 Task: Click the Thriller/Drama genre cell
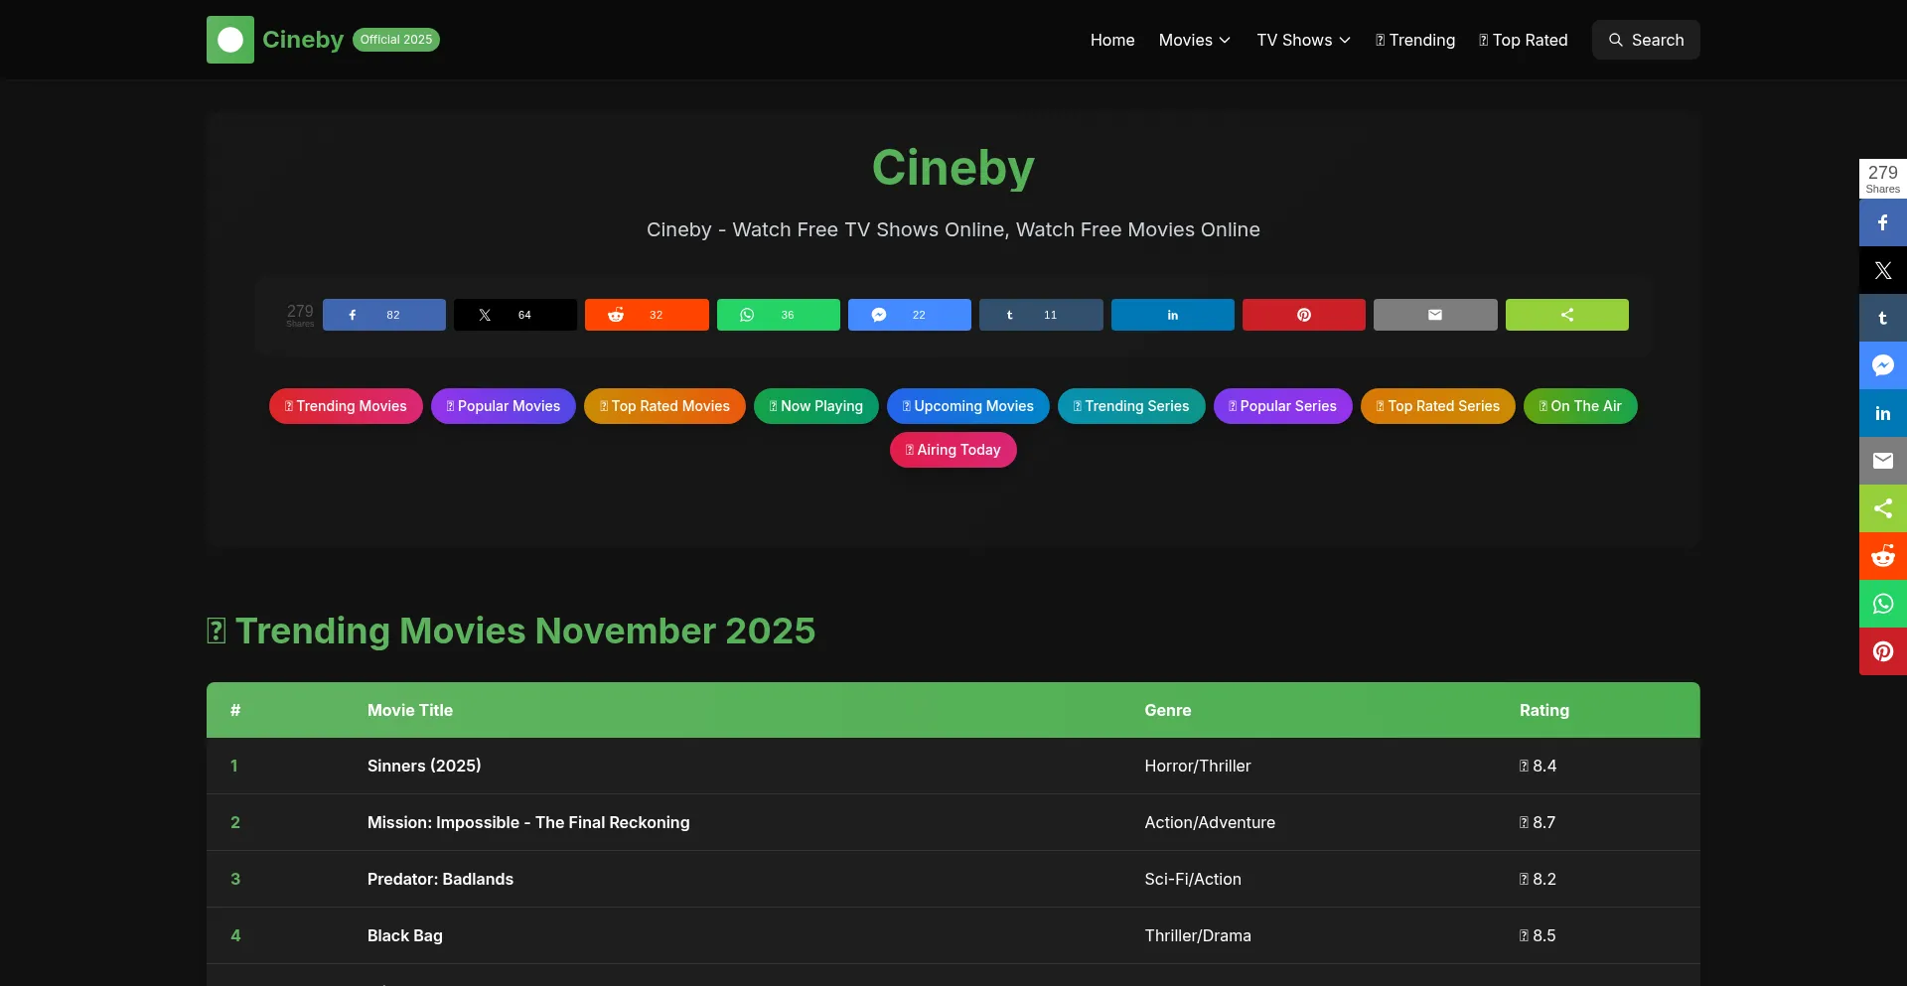tap(1198, 935)
